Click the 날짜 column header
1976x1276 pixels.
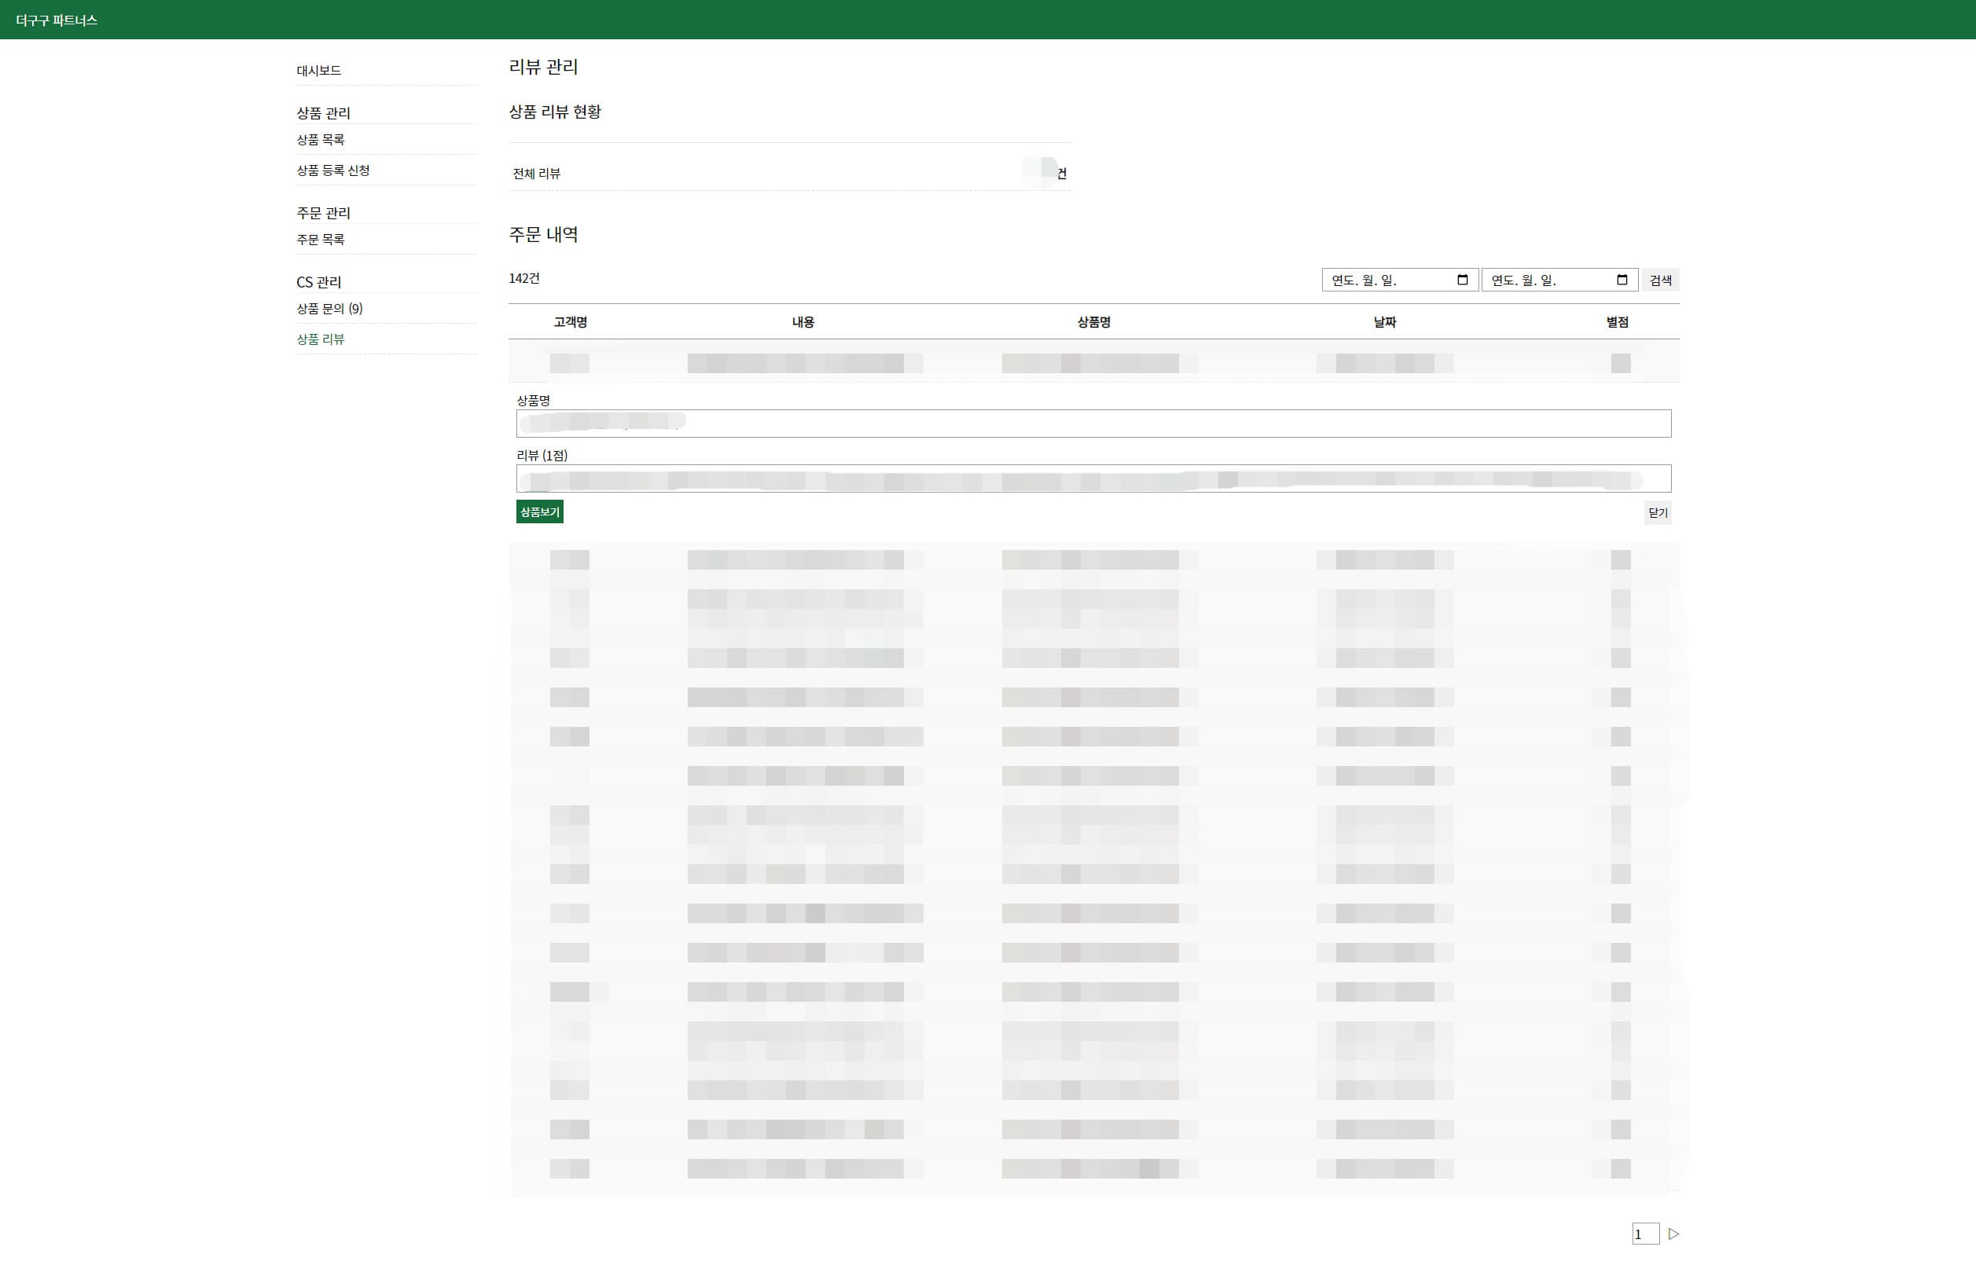[x=1384, y=322]
